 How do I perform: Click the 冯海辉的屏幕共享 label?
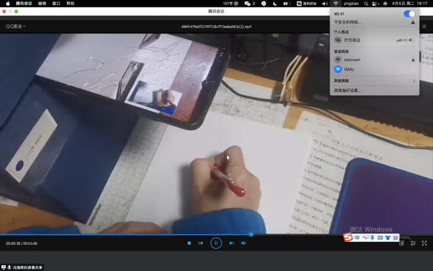(x=27, y=267)
